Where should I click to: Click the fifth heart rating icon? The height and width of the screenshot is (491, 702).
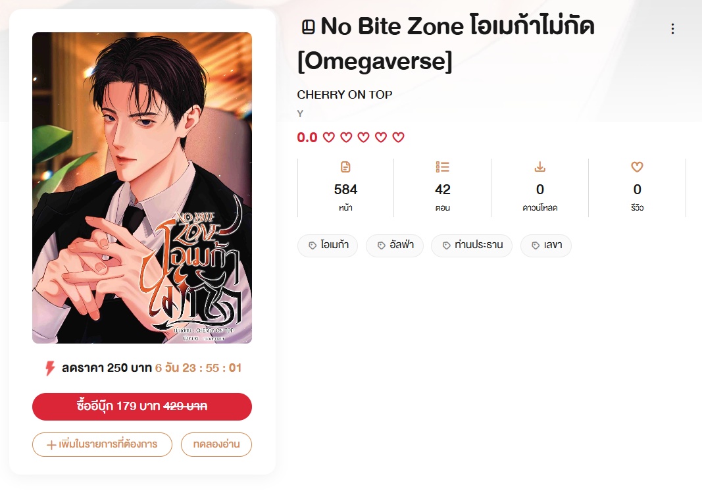coord(398,137)
